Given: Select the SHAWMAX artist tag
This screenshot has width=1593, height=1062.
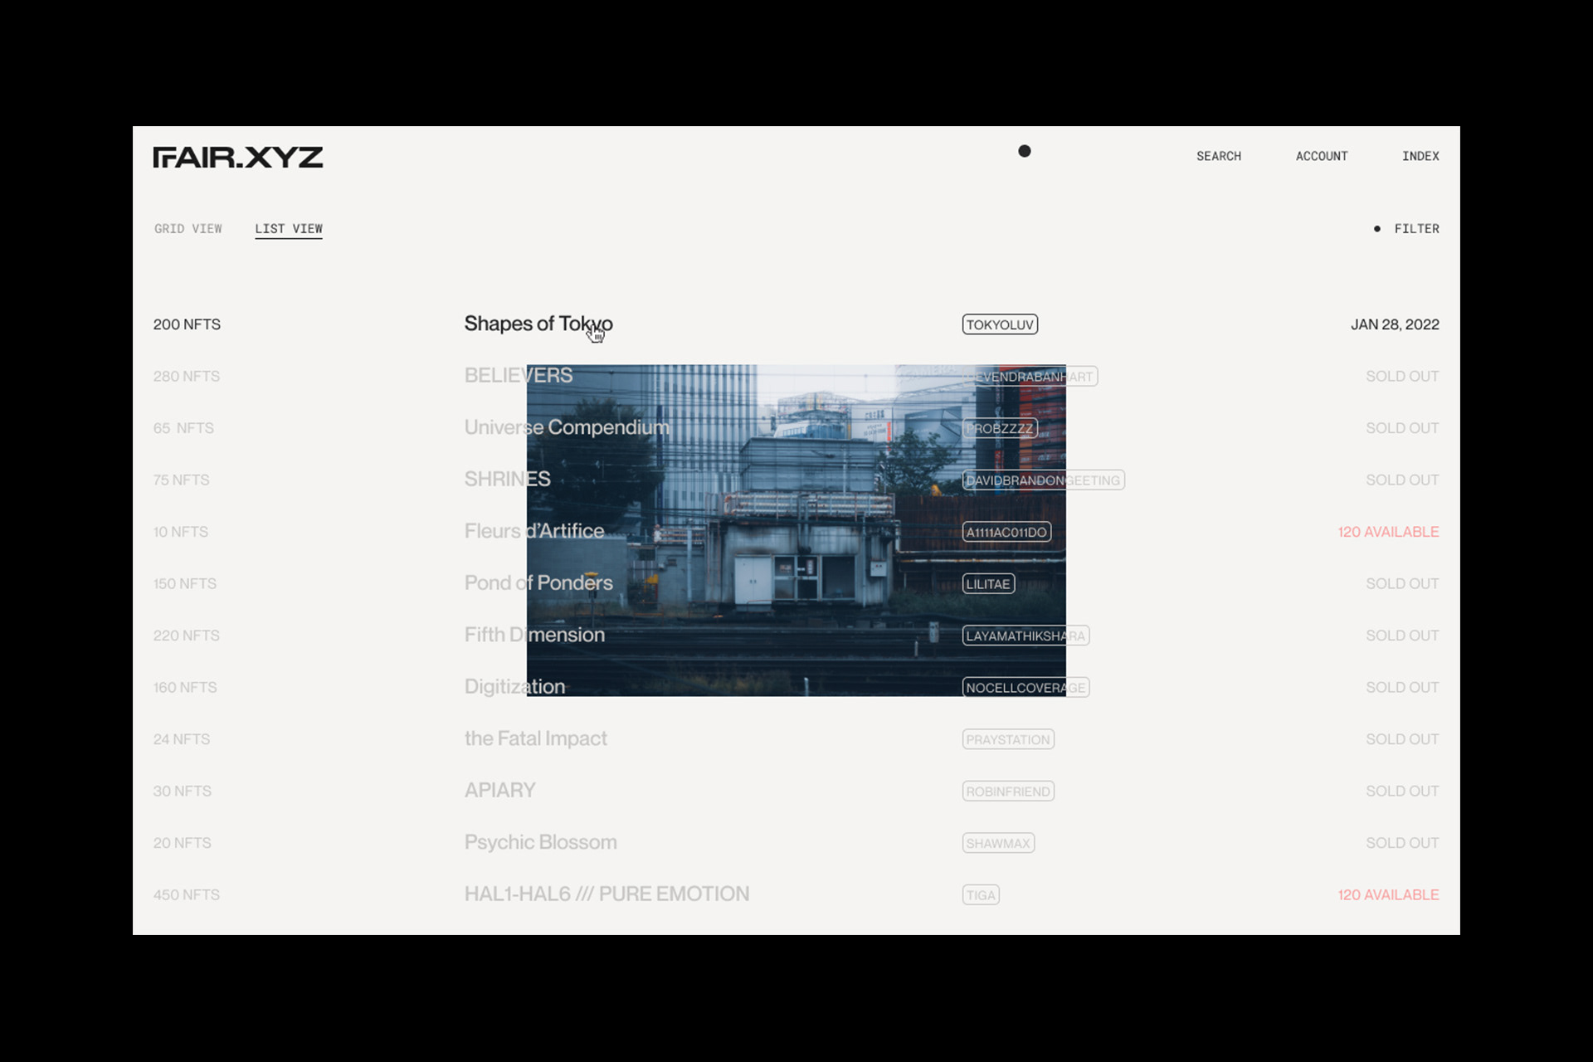Looking at the screenshot, I should tap(998, 843).
